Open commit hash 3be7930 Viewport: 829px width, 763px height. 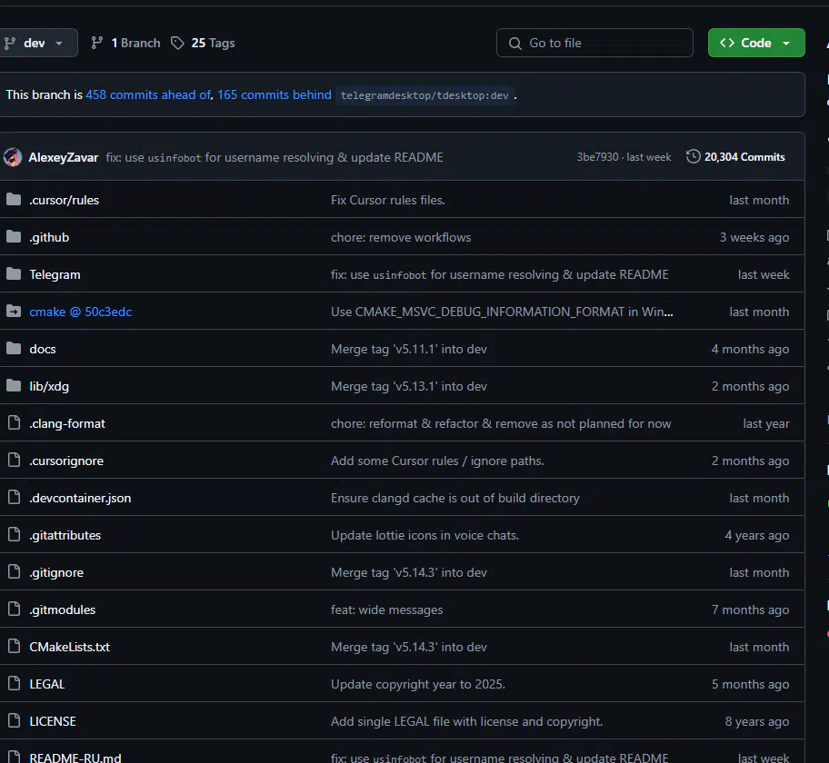click(x=597, y=157)
